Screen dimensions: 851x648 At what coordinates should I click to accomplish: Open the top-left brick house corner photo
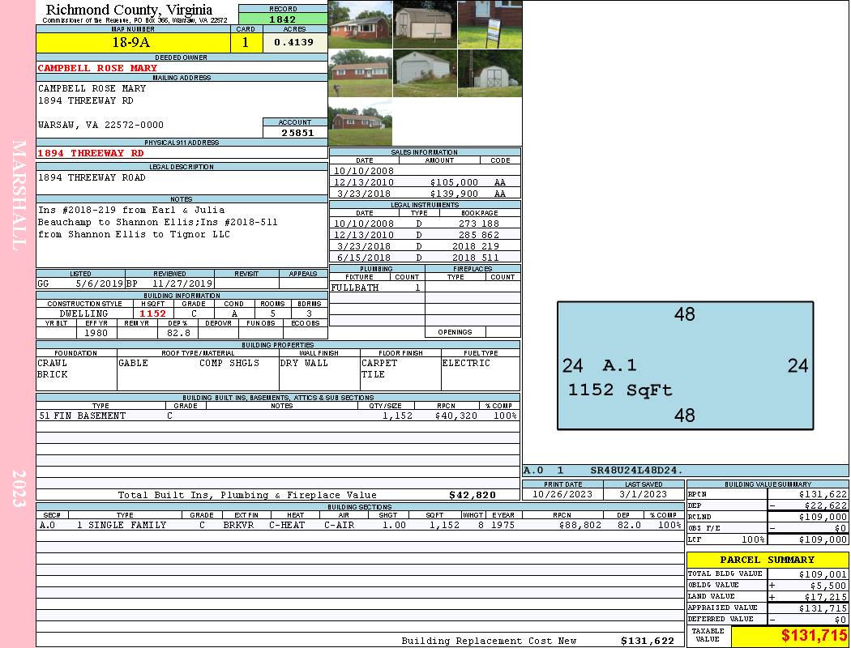(x=360, y=24)
